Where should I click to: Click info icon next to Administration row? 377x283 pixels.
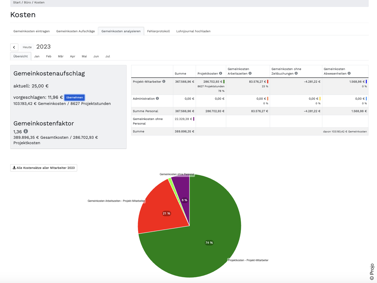(x=157, y=99)
